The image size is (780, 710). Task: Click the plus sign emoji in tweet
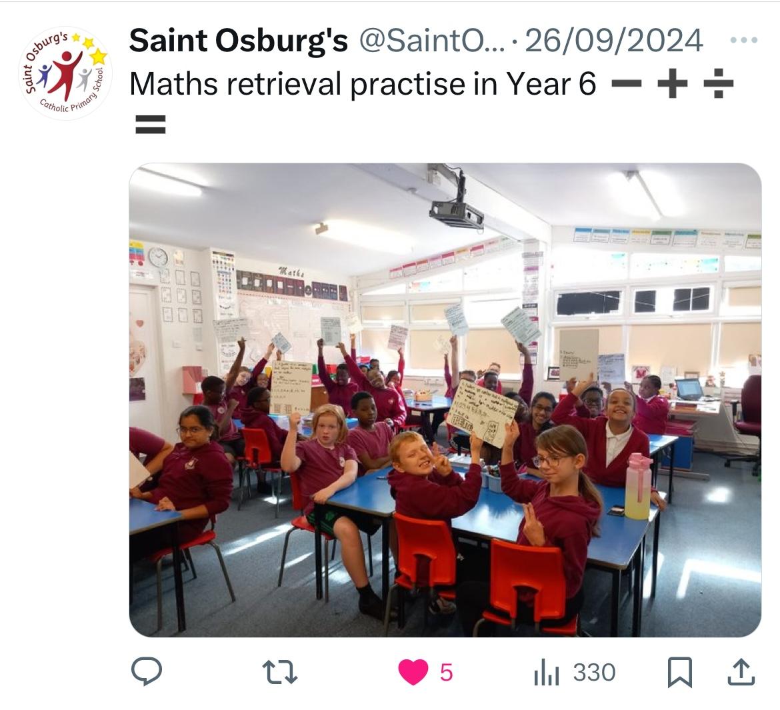[x=672, y=83]
